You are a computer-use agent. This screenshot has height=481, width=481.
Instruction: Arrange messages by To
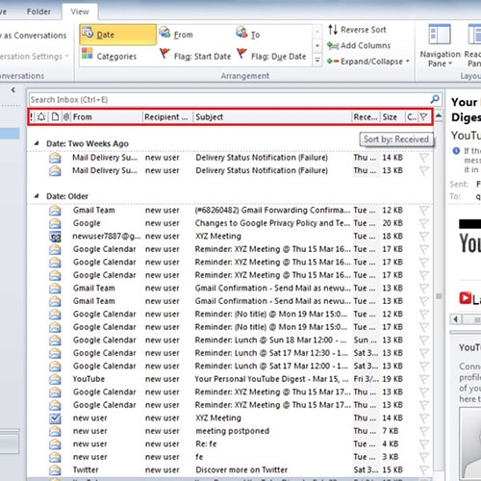coord(248,34)
